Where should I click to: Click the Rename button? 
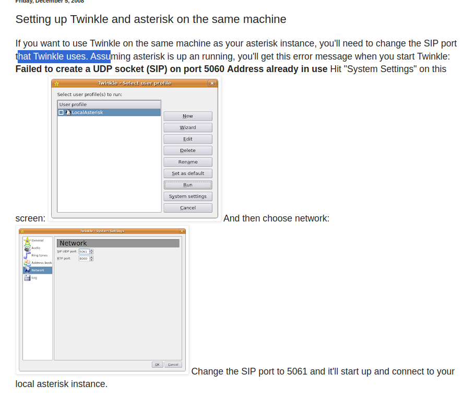[187, 162]
